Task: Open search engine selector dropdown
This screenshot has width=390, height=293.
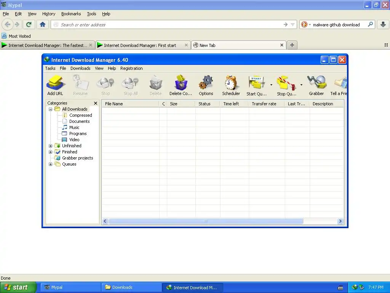Action: click(x=306, y=24)
